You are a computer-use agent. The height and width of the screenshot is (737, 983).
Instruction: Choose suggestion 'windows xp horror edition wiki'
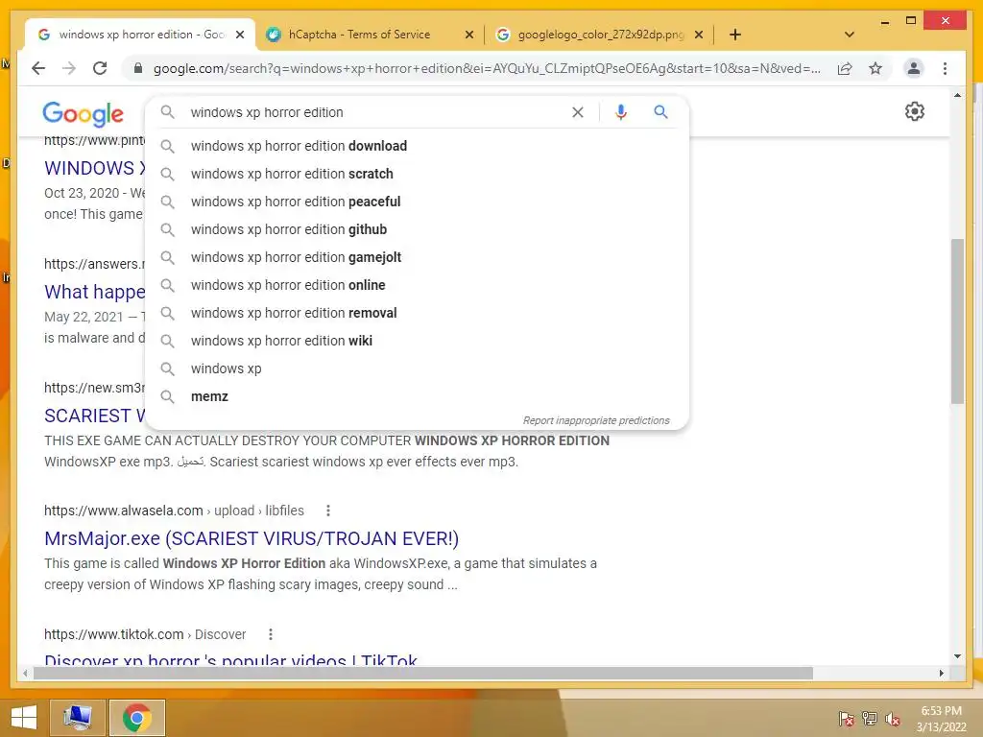click(x=417, y=341)
